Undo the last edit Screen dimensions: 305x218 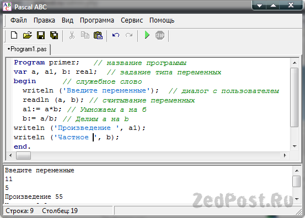click(116, 35)
